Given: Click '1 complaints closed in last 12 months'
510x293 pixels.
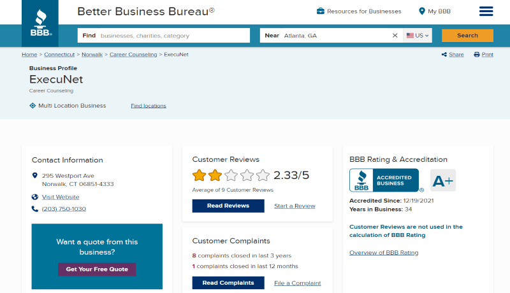Looking at the screenshot, I should [245, 266].
